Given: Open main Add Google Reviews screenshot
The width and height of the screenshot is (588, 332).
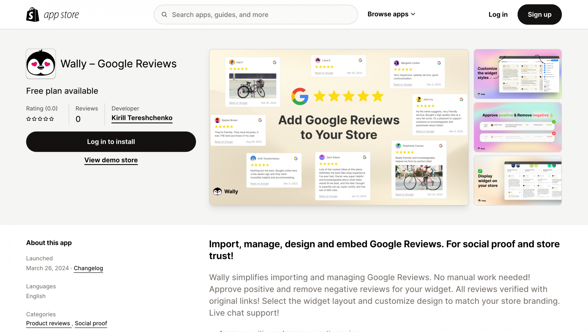Looking at the screenshot, I should [x=339, y=127].
